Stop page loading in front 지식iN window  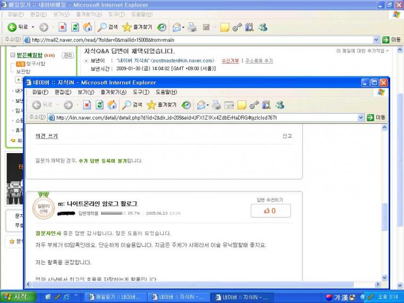click(87, 105)
